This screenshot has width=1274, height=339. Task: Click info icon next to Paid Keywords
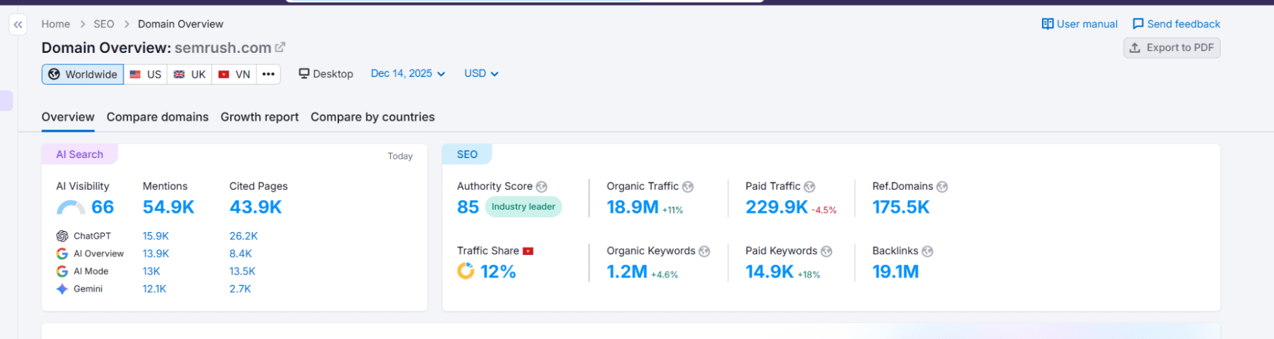pos(827,251)
